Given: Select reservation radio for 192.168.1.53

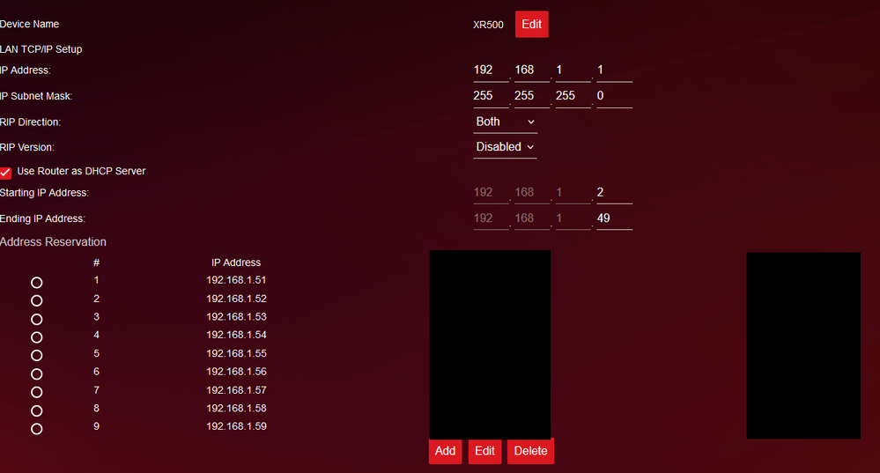Looking at the screenshot, I should tap(36, 319).
